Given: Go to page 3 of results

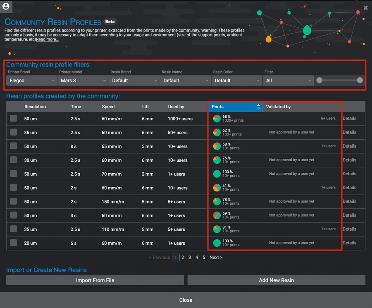Looking at the screenshot, I should tap(190, 258).
